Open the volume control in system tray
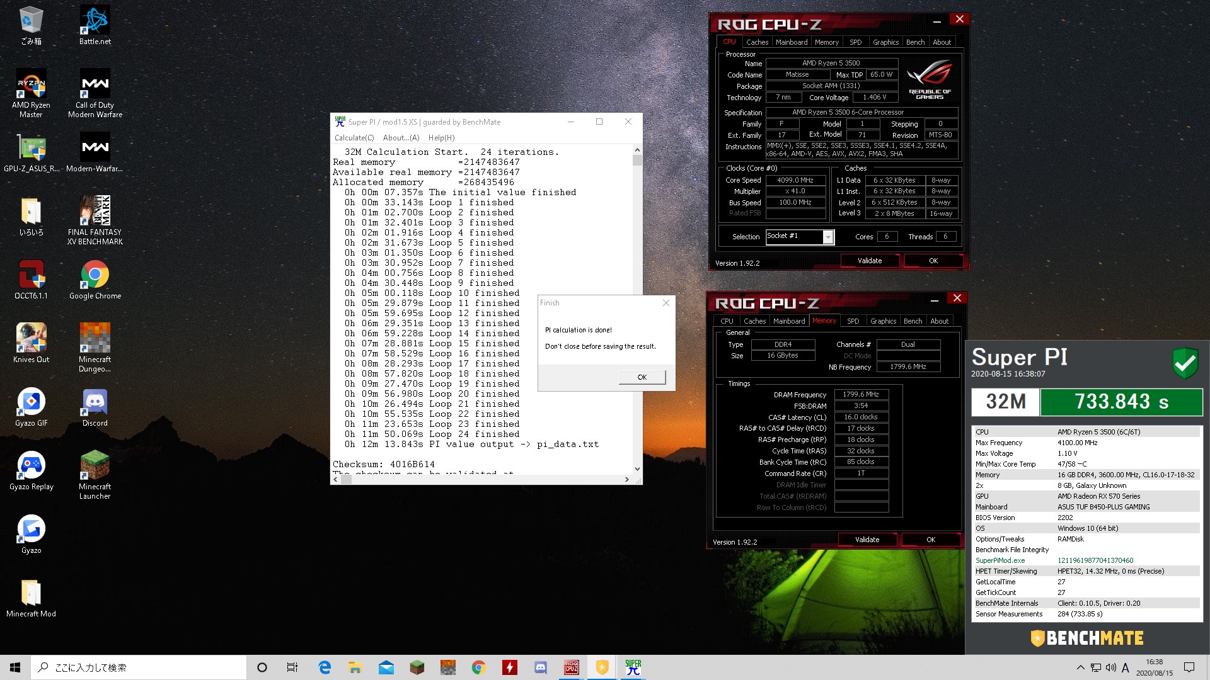This screenshot has width=1210, height=680. point(1111,667)
